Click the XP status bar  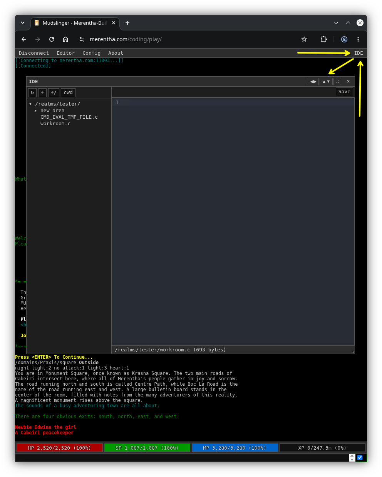point(322,448)
